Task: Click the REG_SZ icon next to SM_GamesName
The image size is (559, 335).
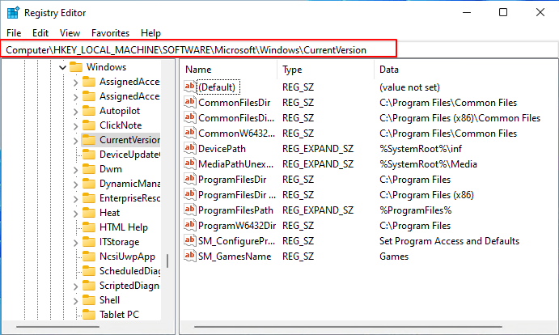Action: (x=190, y=256)
